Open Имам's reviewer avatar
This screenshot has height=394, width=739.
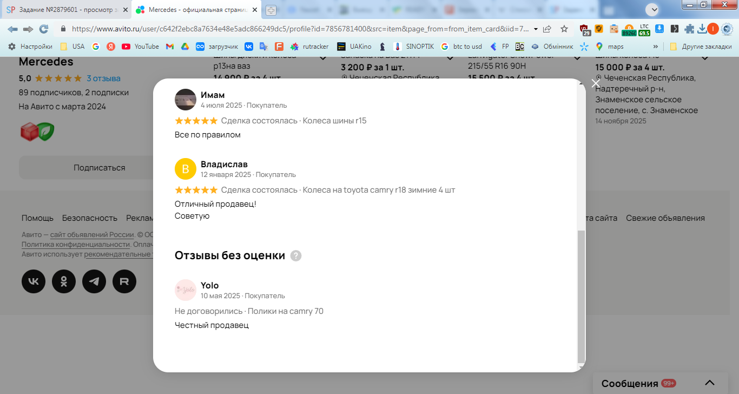coord(186,100)
